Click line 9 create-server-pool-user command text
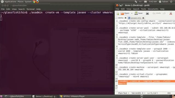This screenshot has height=98, width=175. [146, 60]
